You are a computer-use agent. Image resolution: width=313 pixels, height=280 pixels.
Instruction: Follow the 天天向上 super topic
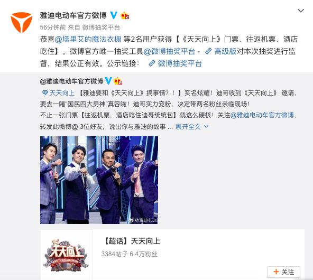coord(283,272)
